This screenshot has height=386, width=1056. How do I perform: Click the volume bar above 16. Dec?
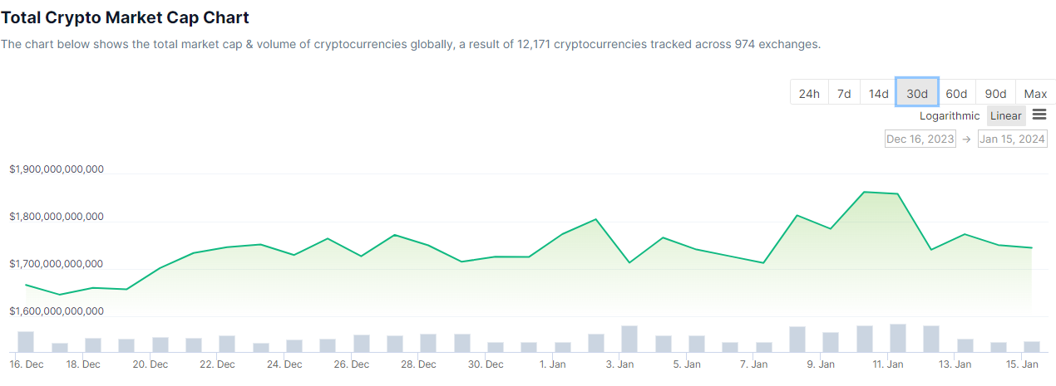point(26,341)
